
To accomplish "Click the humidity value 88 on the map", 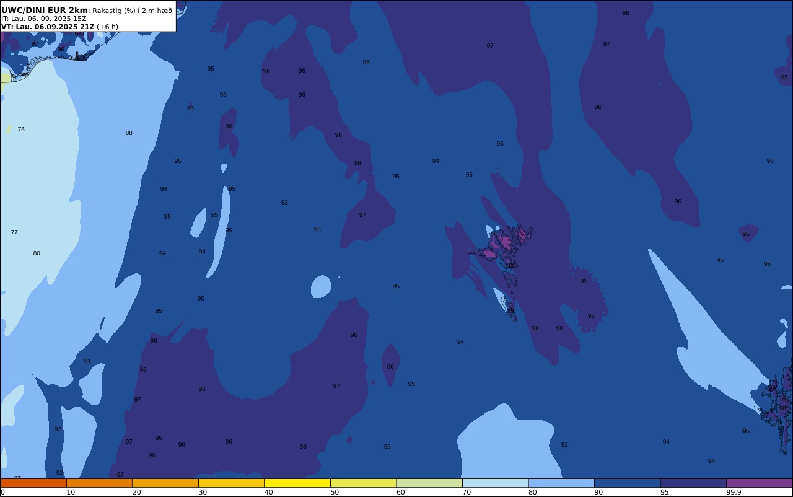I will click(x=129, y=133).
